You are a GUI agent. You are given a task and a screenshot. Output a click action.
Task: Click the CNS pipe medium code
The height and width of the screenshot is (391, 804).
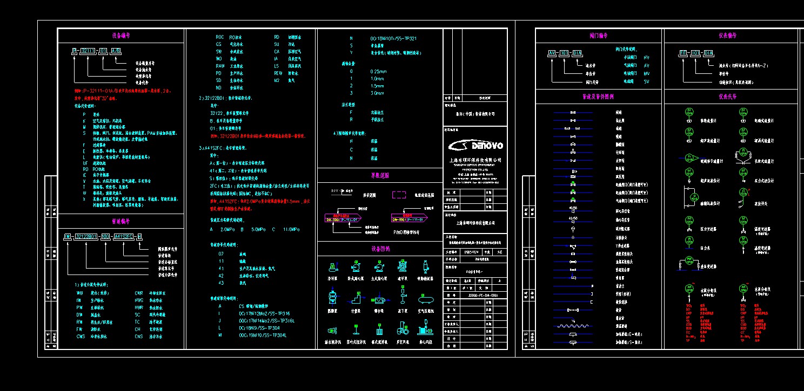pos(139,337)
